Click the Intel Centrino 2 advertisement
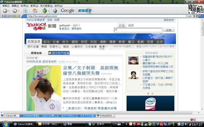 pos(150,103)
